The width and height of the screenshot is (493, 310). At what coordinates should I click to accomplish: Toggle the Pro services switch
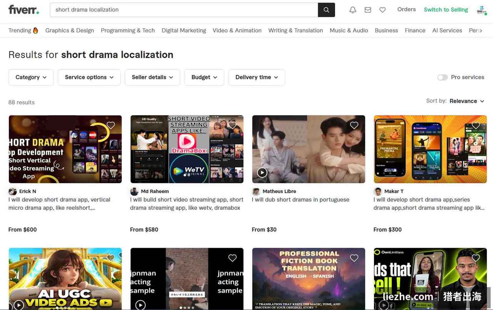tap(443, 77)
